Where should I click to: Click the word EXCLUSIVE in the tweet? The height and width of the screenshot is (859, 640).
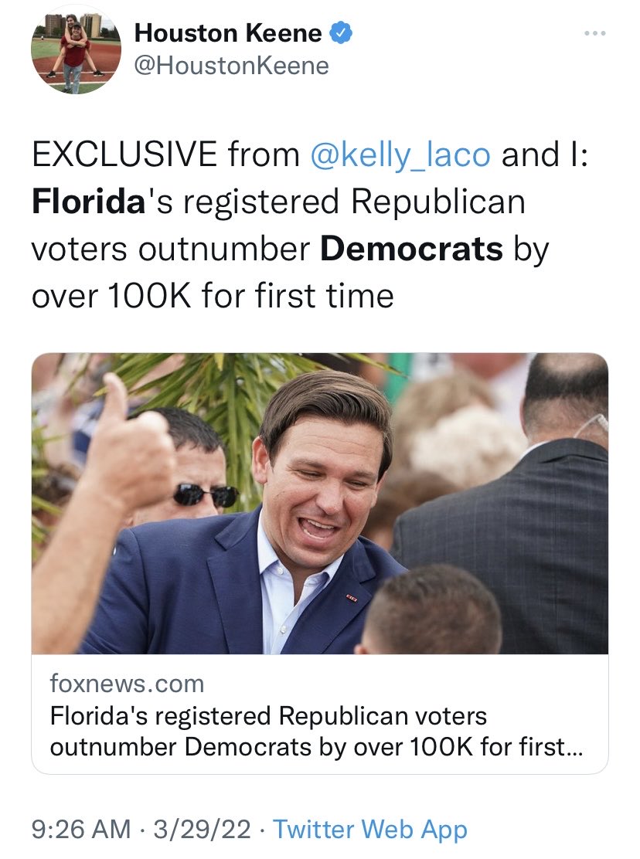coord(124,154)
